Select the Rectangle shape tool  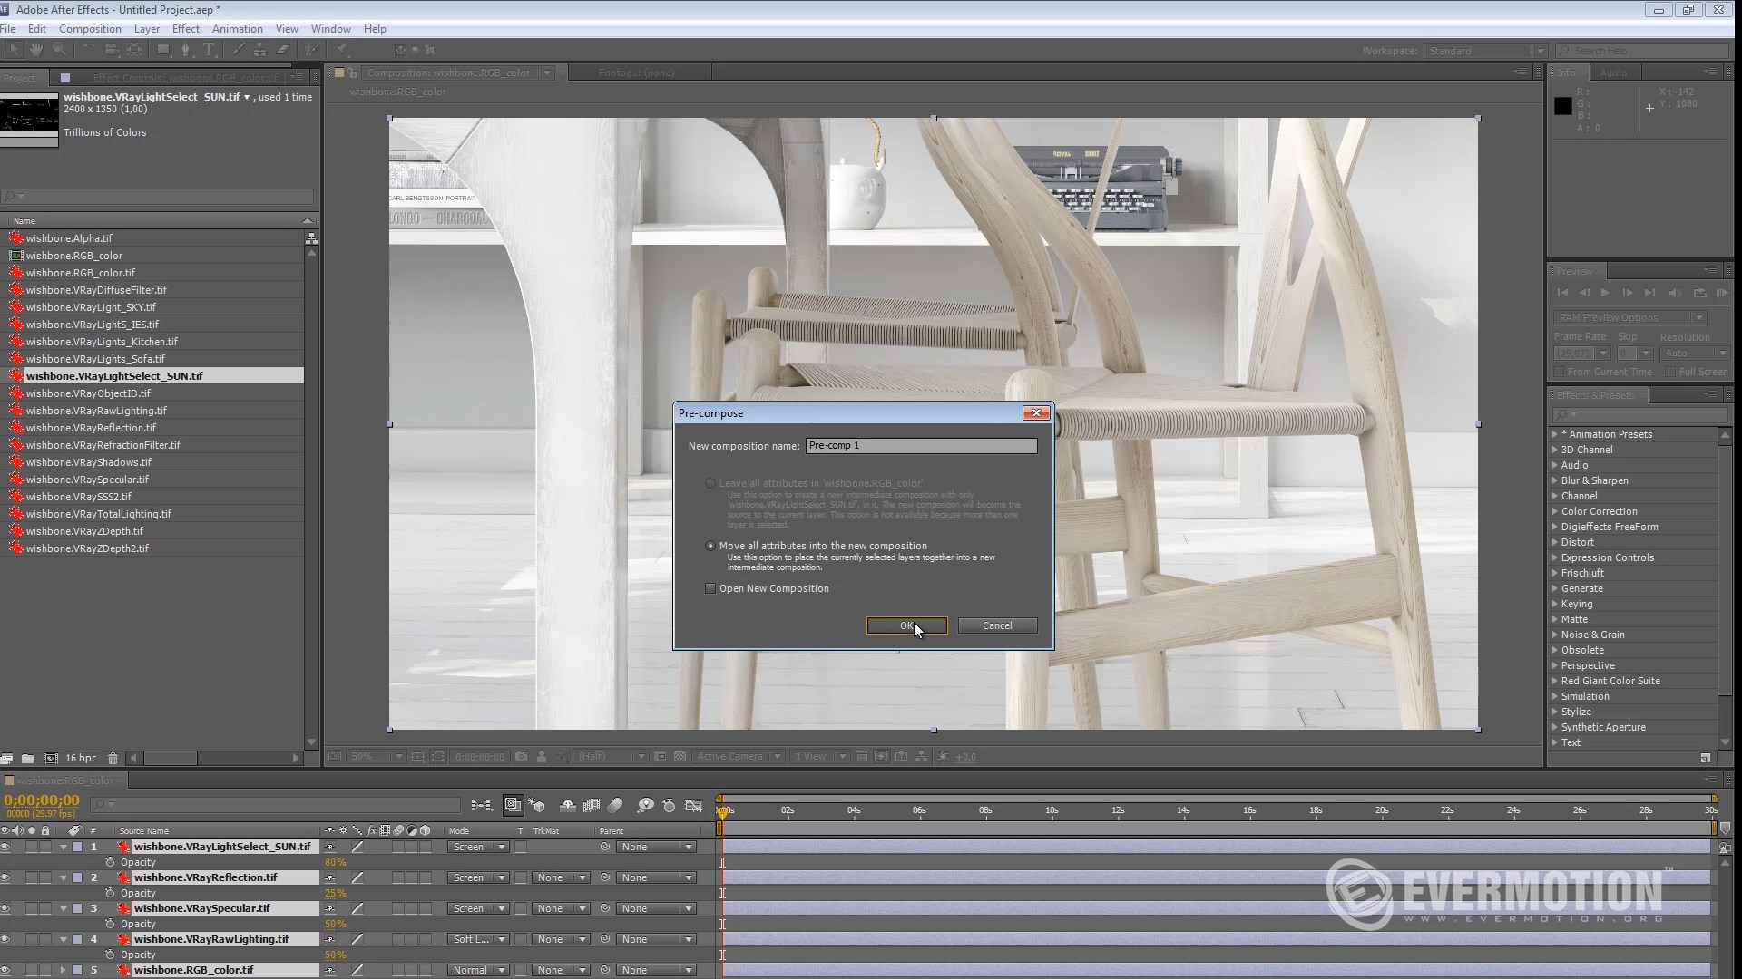(163, 50)
